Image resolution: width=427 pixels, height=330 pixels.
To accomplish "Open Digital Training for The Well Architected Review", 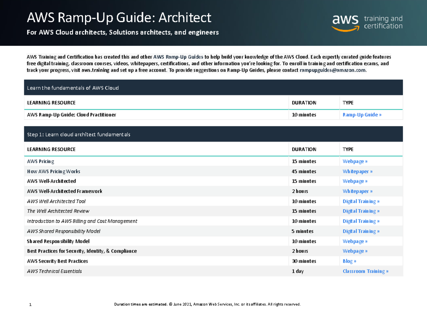I will pyautogui.click(x=361, y=211).
